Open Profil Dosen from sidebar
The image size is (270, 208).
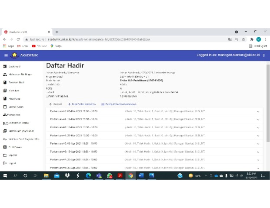point(5,147)
